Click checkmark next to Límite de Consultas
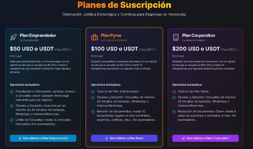This screenshot has width=253, height=149. click(x=12, y=120)
